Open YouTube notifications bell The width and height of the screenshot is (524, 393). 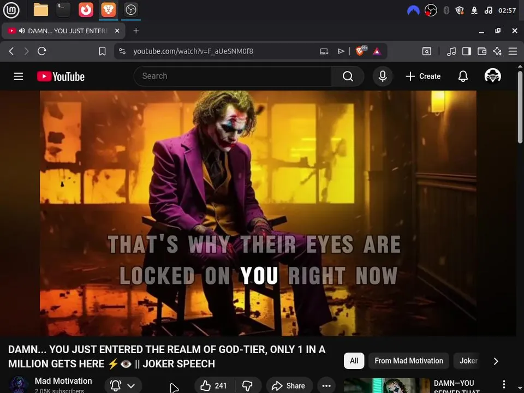coord(463,76)
